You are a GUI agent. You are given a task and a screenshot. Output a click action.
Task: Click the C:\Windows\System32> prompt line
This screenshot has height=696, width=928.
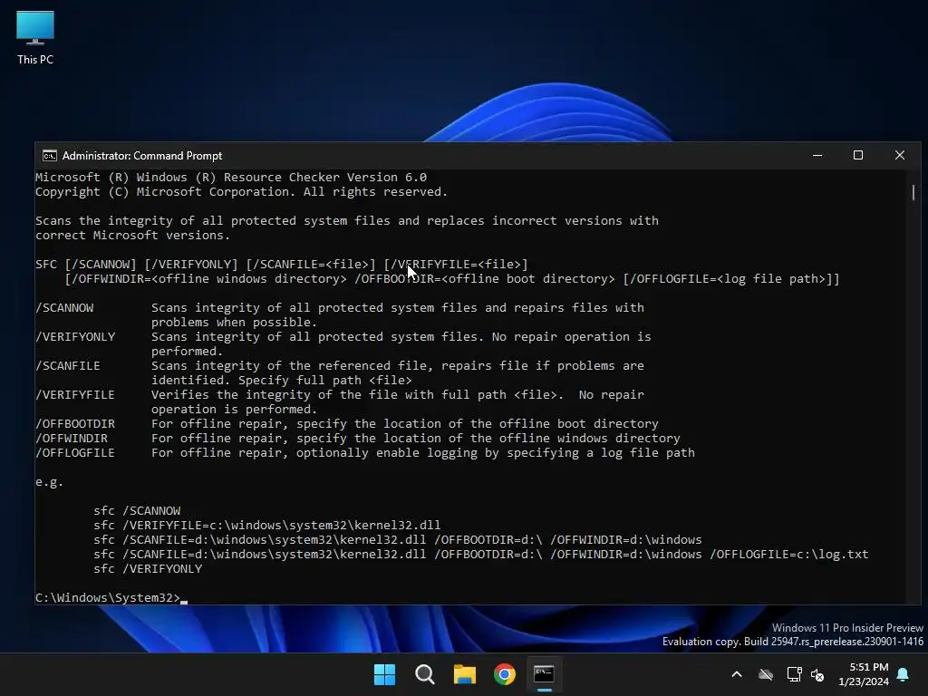111,598
